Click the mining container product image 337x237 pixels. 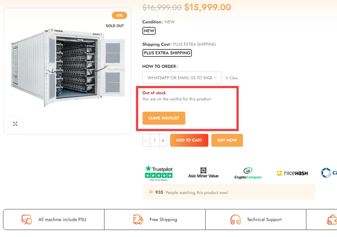click(68, 68)
